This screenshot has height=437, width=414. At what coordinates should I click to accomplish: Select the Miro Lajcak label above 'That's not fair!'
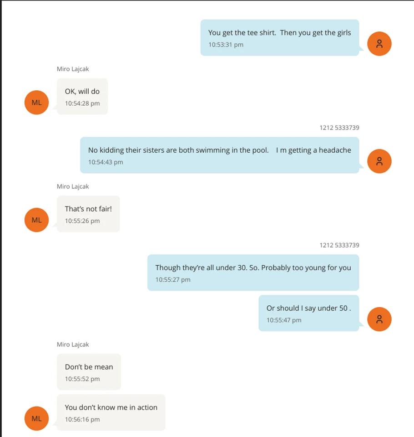pos(74,186)
